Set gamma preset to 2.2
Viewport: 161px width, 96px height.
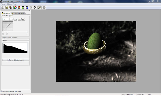click(x=23, y=19)
